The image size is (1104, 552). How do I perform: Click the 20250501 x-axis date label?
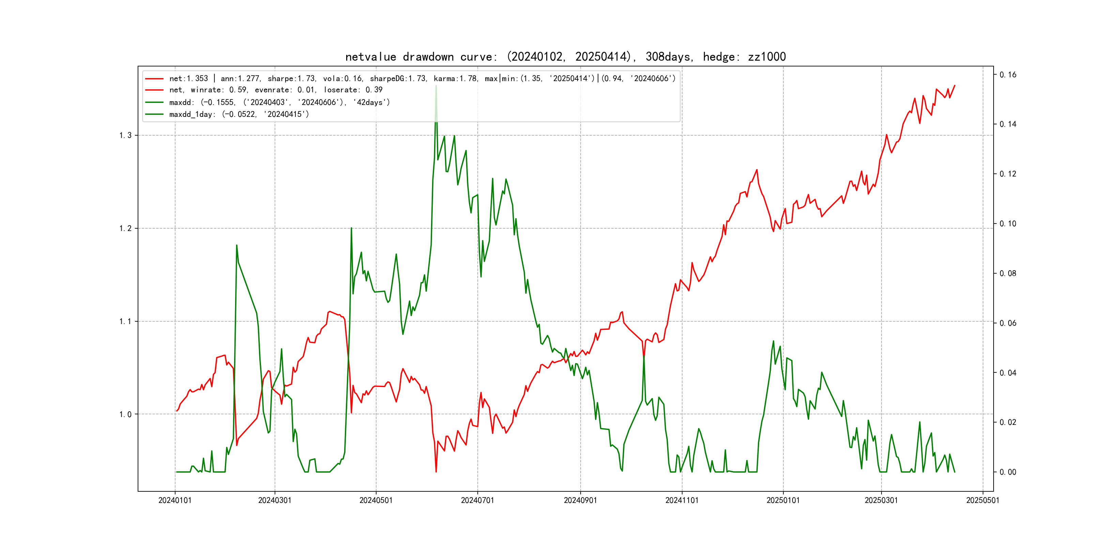coord(983,501)
